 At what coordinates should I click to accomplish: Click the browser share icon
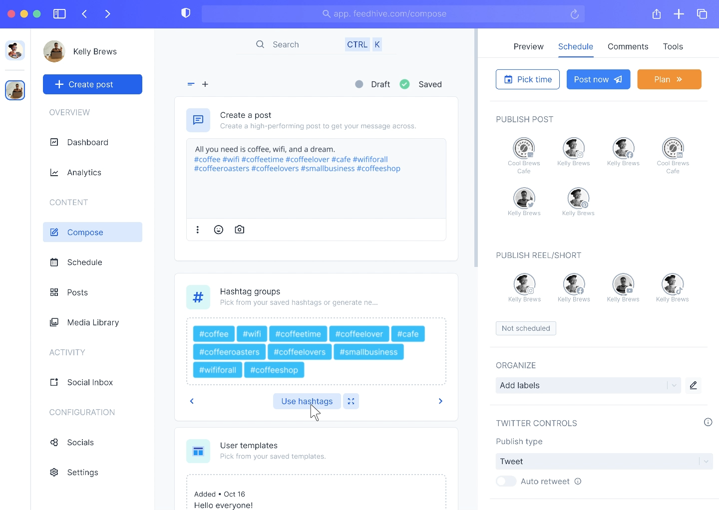[657, 14]
